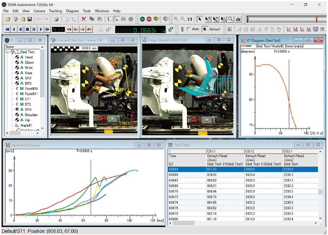Open the Tracking menu
The image size is (328, 235).
[x=55, y=11]
